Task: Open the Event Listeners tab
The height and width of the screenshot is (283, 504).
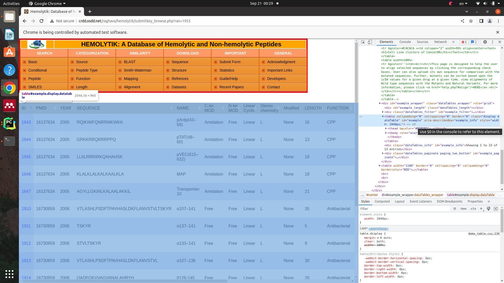Action: click(421, 202)
